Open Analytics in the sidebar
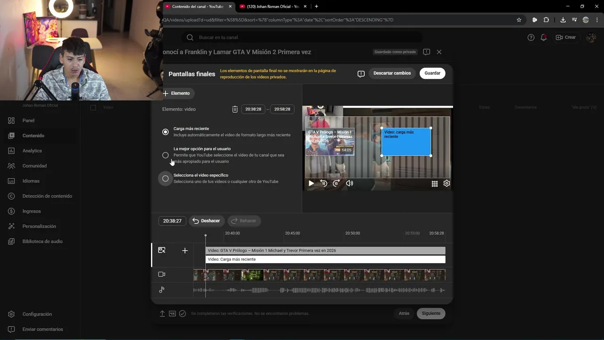Viewport: 604px width, 340px height. pyautogui.click(x=32, y=151)
